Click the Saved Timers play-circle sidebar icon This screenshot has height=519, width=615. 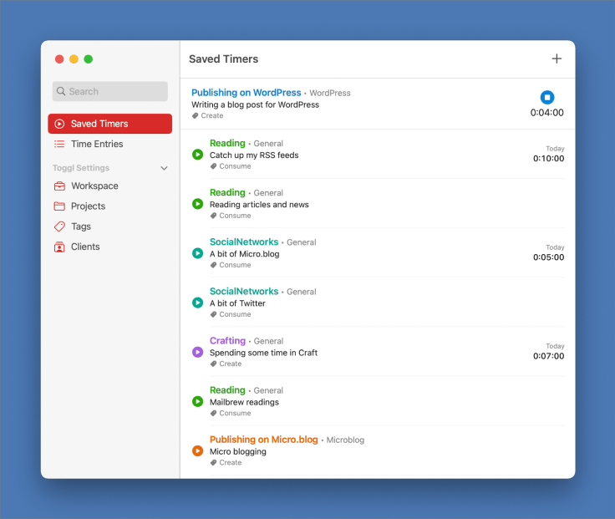[59, 124]
